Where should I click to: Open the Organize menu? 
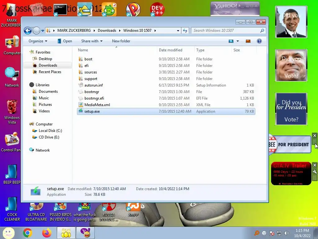click(x=38, y=41)
